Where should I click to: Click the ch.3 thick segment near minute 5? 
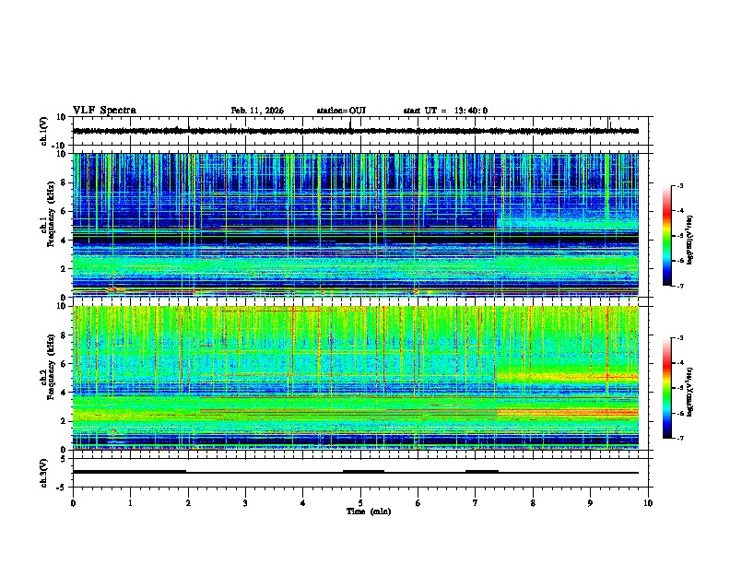pos(363,472)
